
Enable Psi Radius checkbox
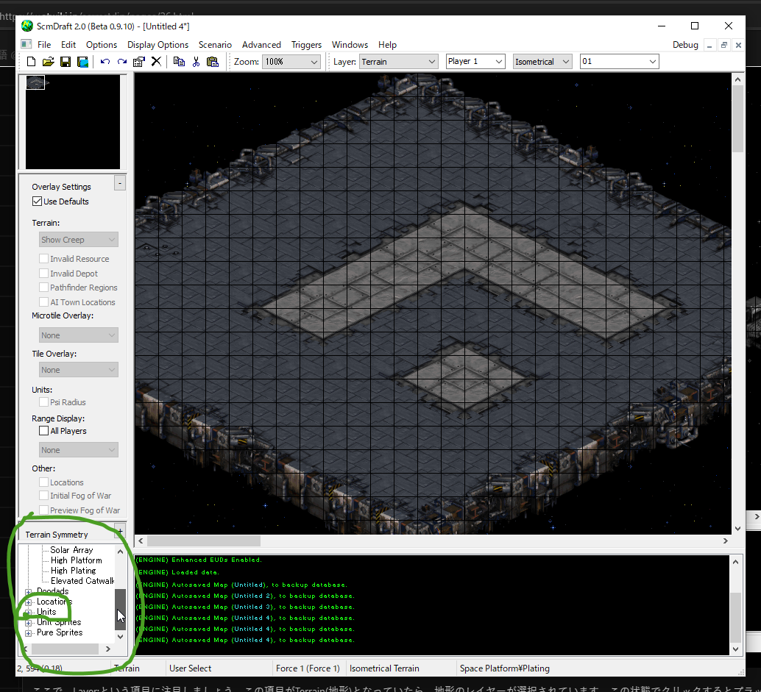43,402
